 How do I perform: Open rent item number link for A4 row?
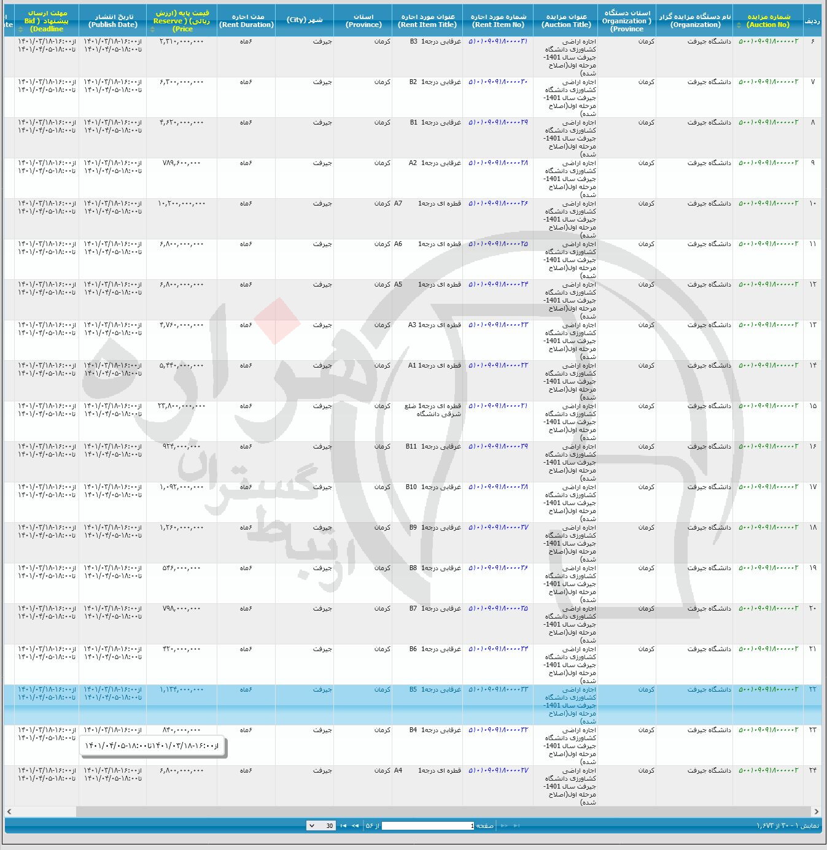(498, 770)
